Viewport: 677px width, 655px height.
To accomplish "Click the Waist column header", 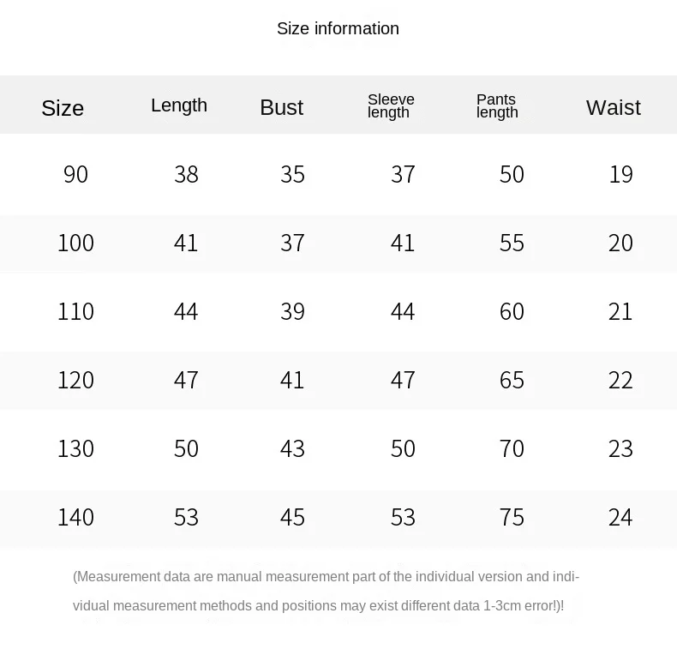I will coord(613,107).
